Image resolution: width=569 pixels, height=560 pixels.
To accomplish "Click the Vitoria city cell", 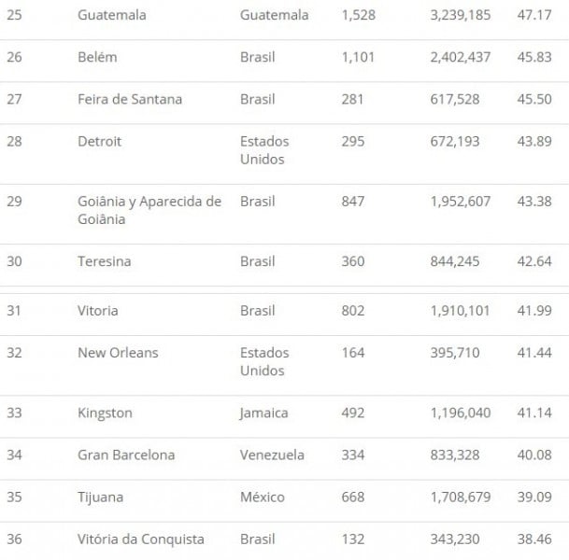I will coord(98,311).
